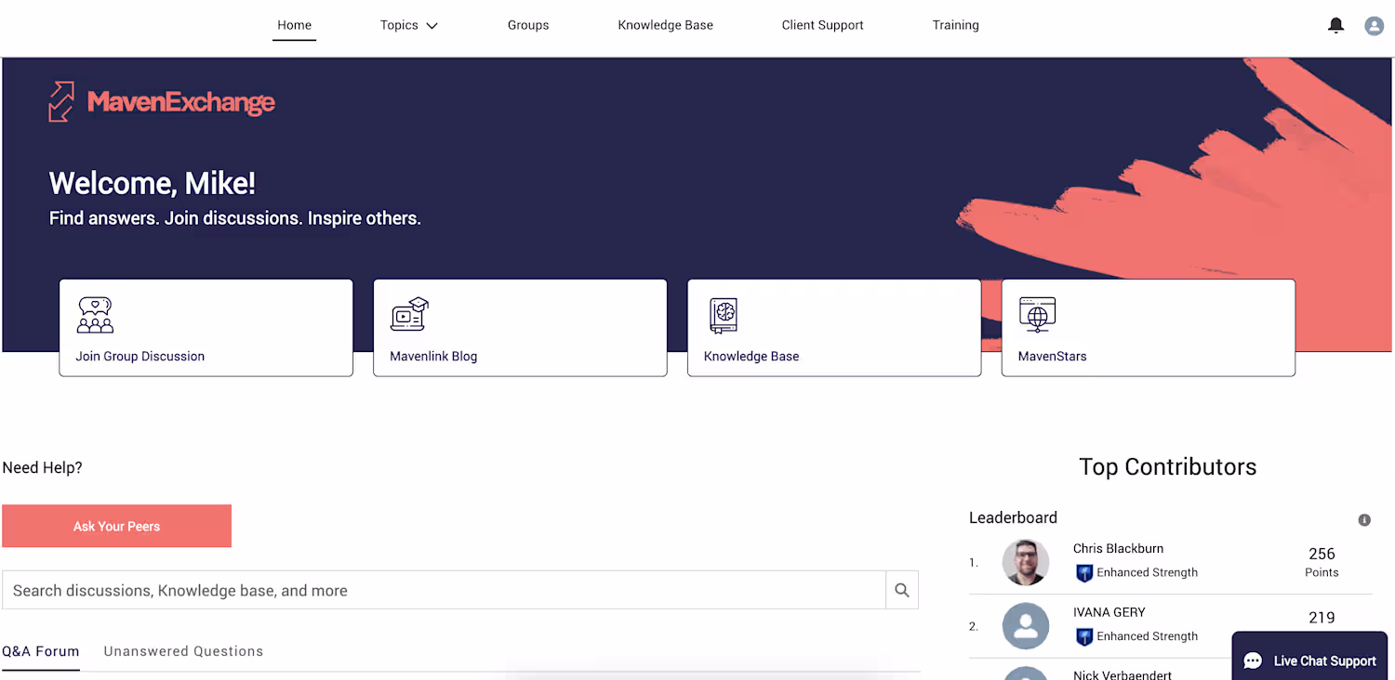The height and width of the screenshot is (680, 1395).
Task: Open the Join Group Discussion card
Action: 206,328
